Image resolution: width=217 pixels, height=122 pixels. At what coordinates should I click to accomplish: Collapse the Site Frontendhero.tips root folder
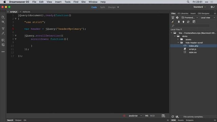coord(172,33)
